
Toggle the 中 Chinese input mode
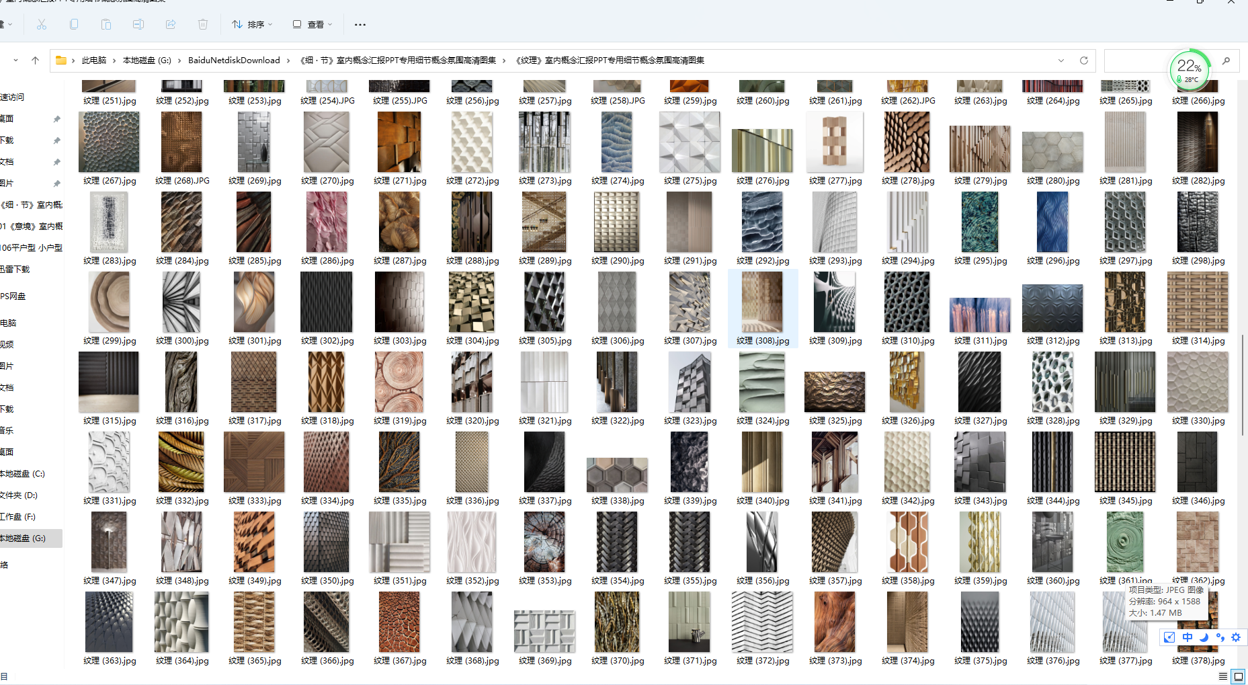pos(1188,637)
